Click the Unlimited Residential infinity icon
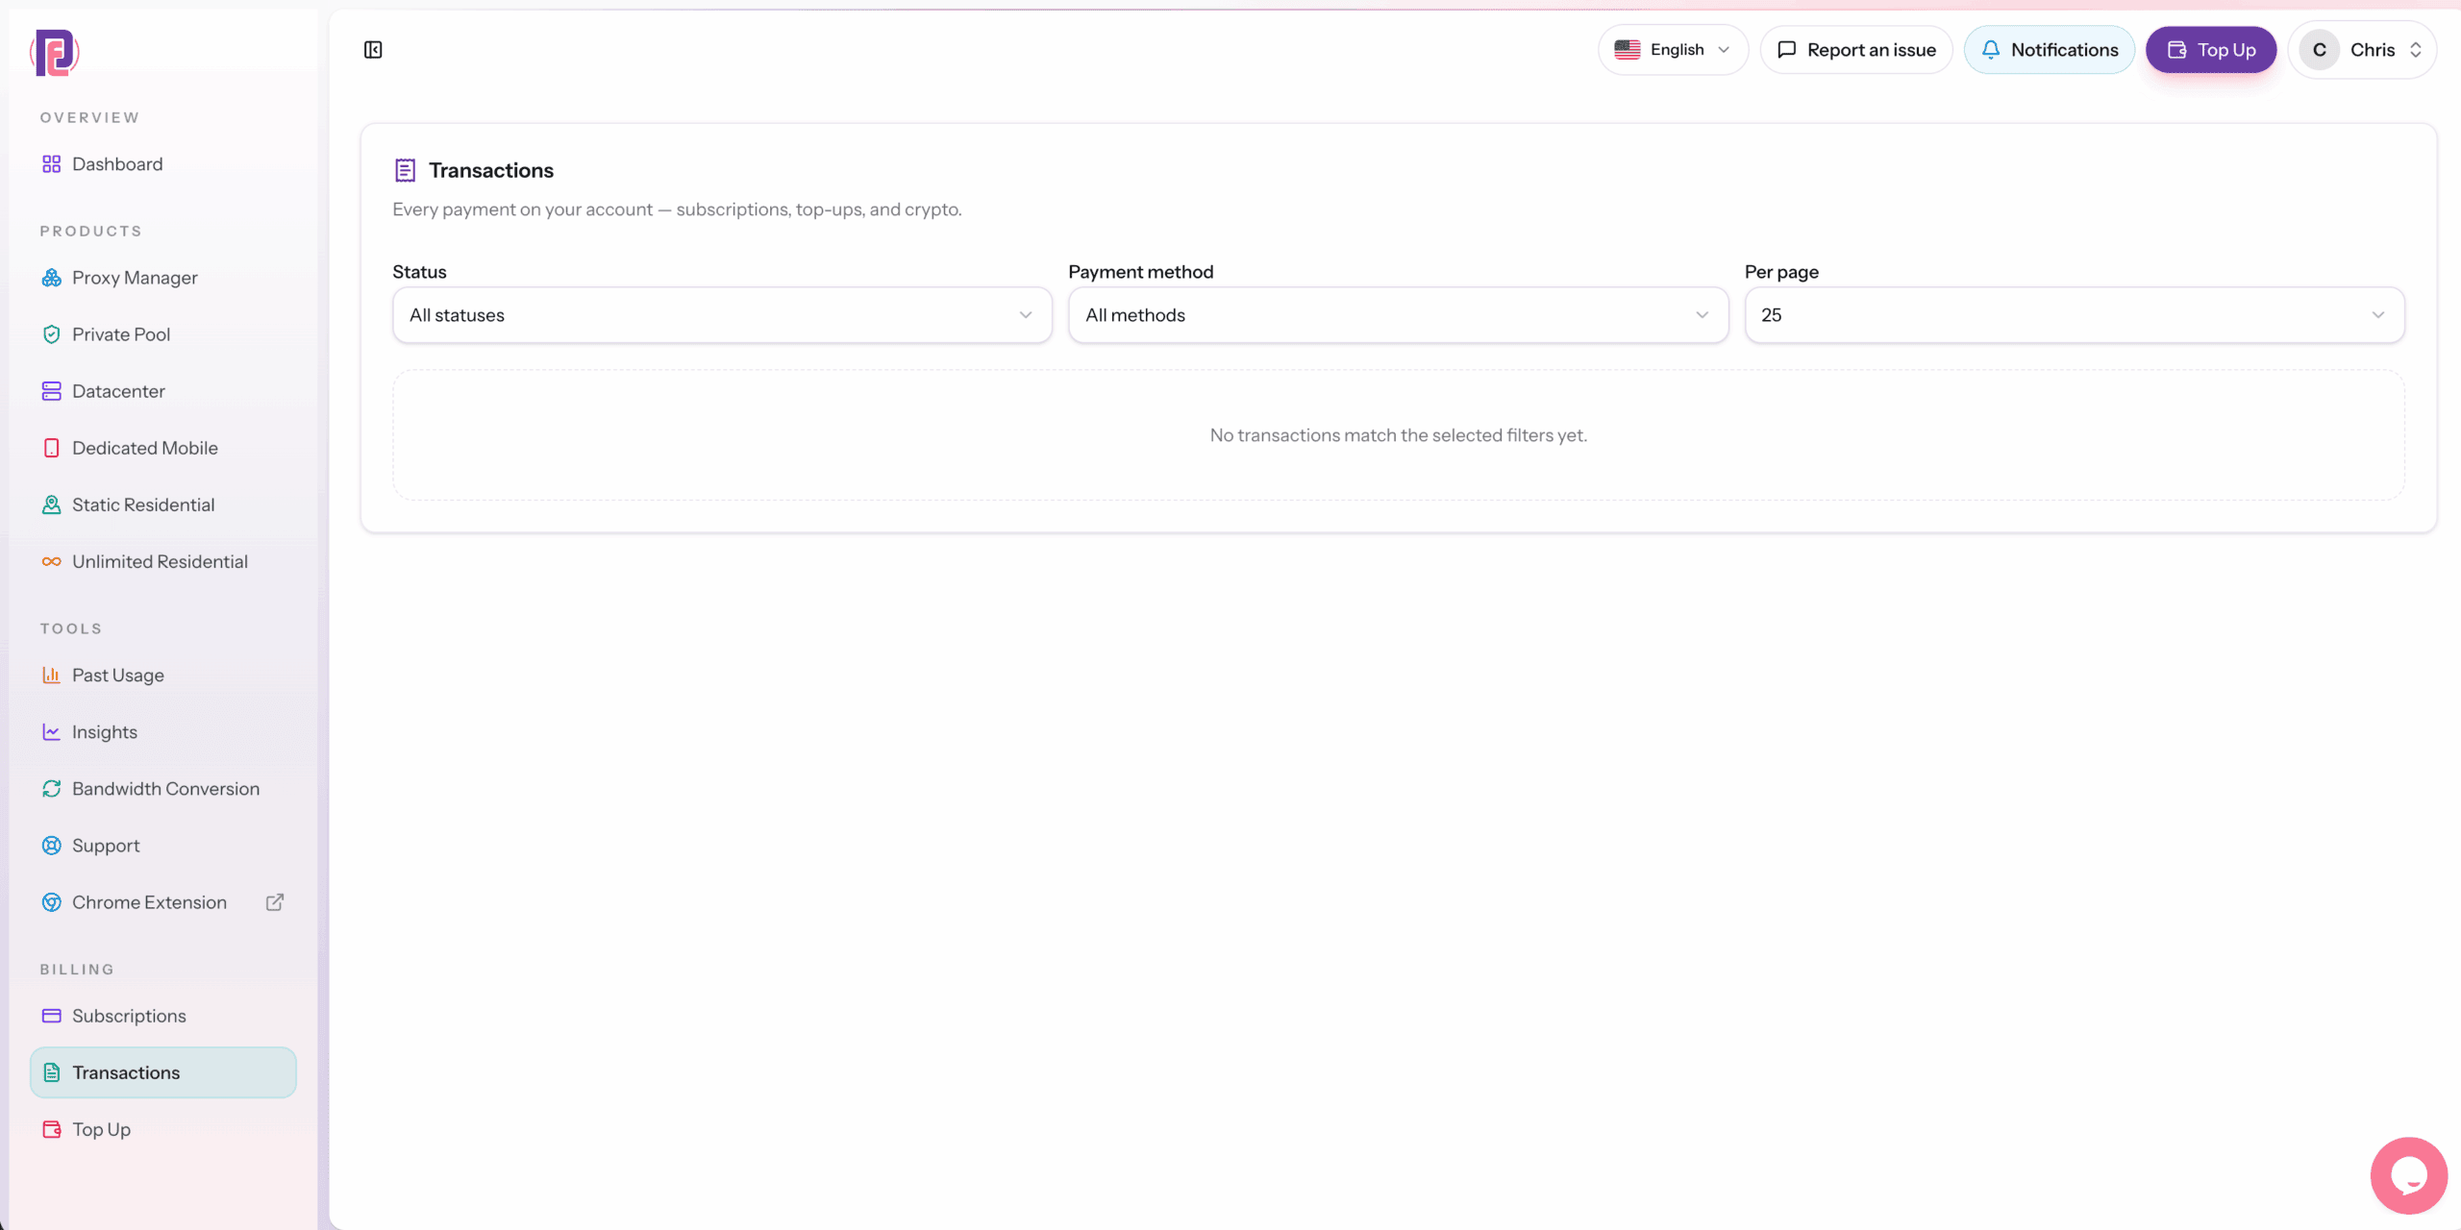The height and width of the screenshot is (1230, 2461). coord(52,561)
